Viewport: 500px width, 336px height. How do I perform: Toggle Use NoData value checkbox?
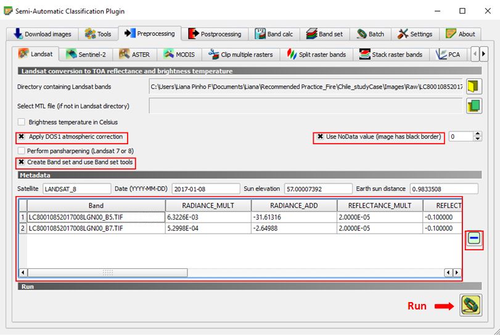click(321, 136)
